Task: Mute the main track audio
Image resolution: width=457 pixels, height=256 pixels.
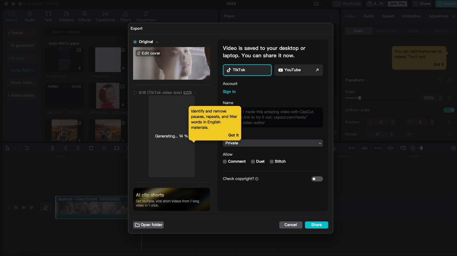Action: coord(31,208)
